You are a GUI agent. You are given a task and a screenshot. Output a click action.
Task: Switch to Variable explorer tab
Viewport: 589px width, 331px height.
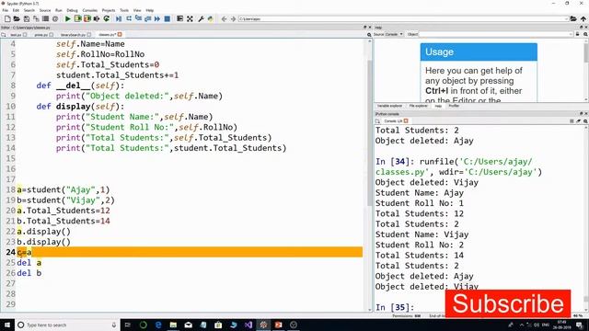[389, 107]
